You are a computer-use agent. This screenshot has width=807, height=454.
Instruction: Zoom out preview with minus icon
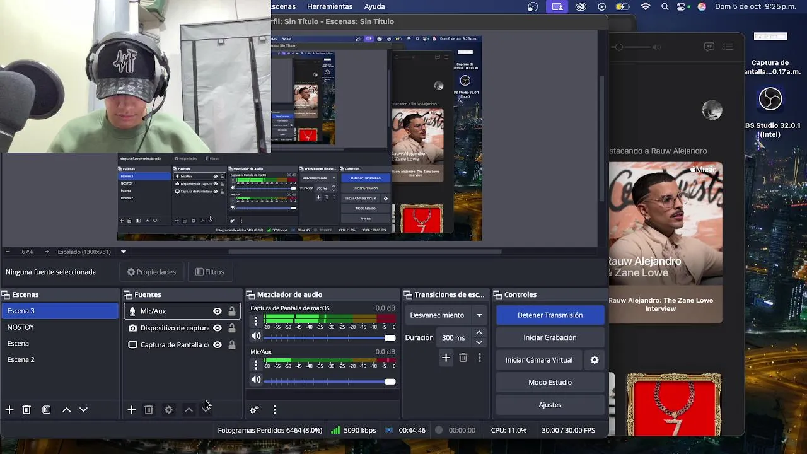click(7, 252)
